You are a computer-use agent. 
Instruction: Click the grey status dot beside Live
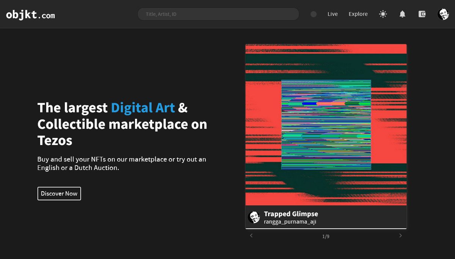pos(314,14)
